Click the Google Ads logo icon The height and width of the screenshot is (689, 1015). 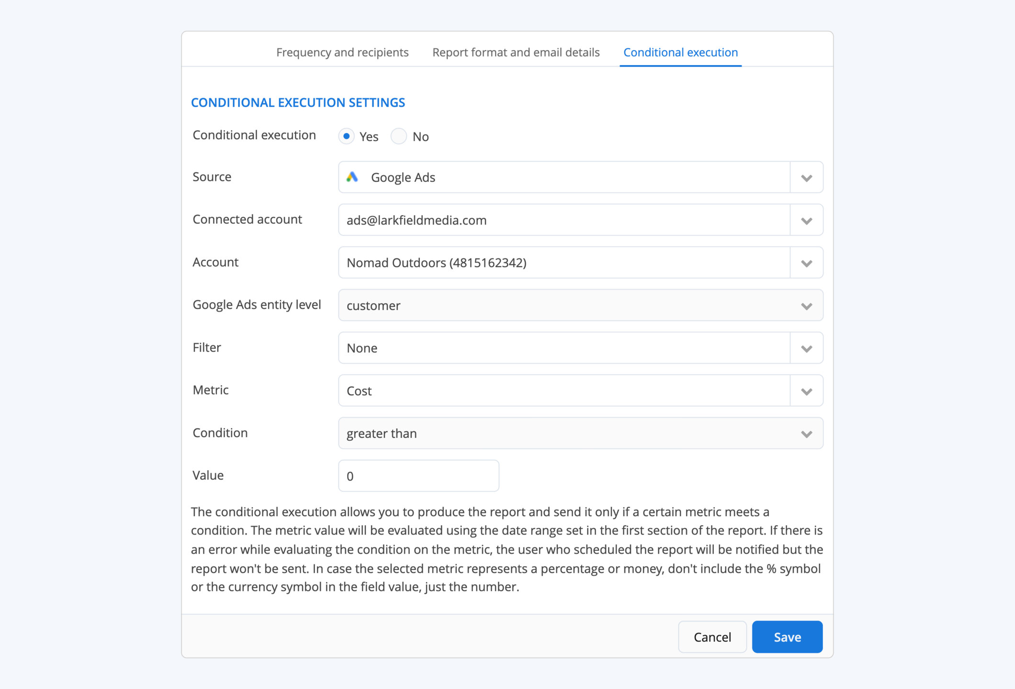pos(352,177)
